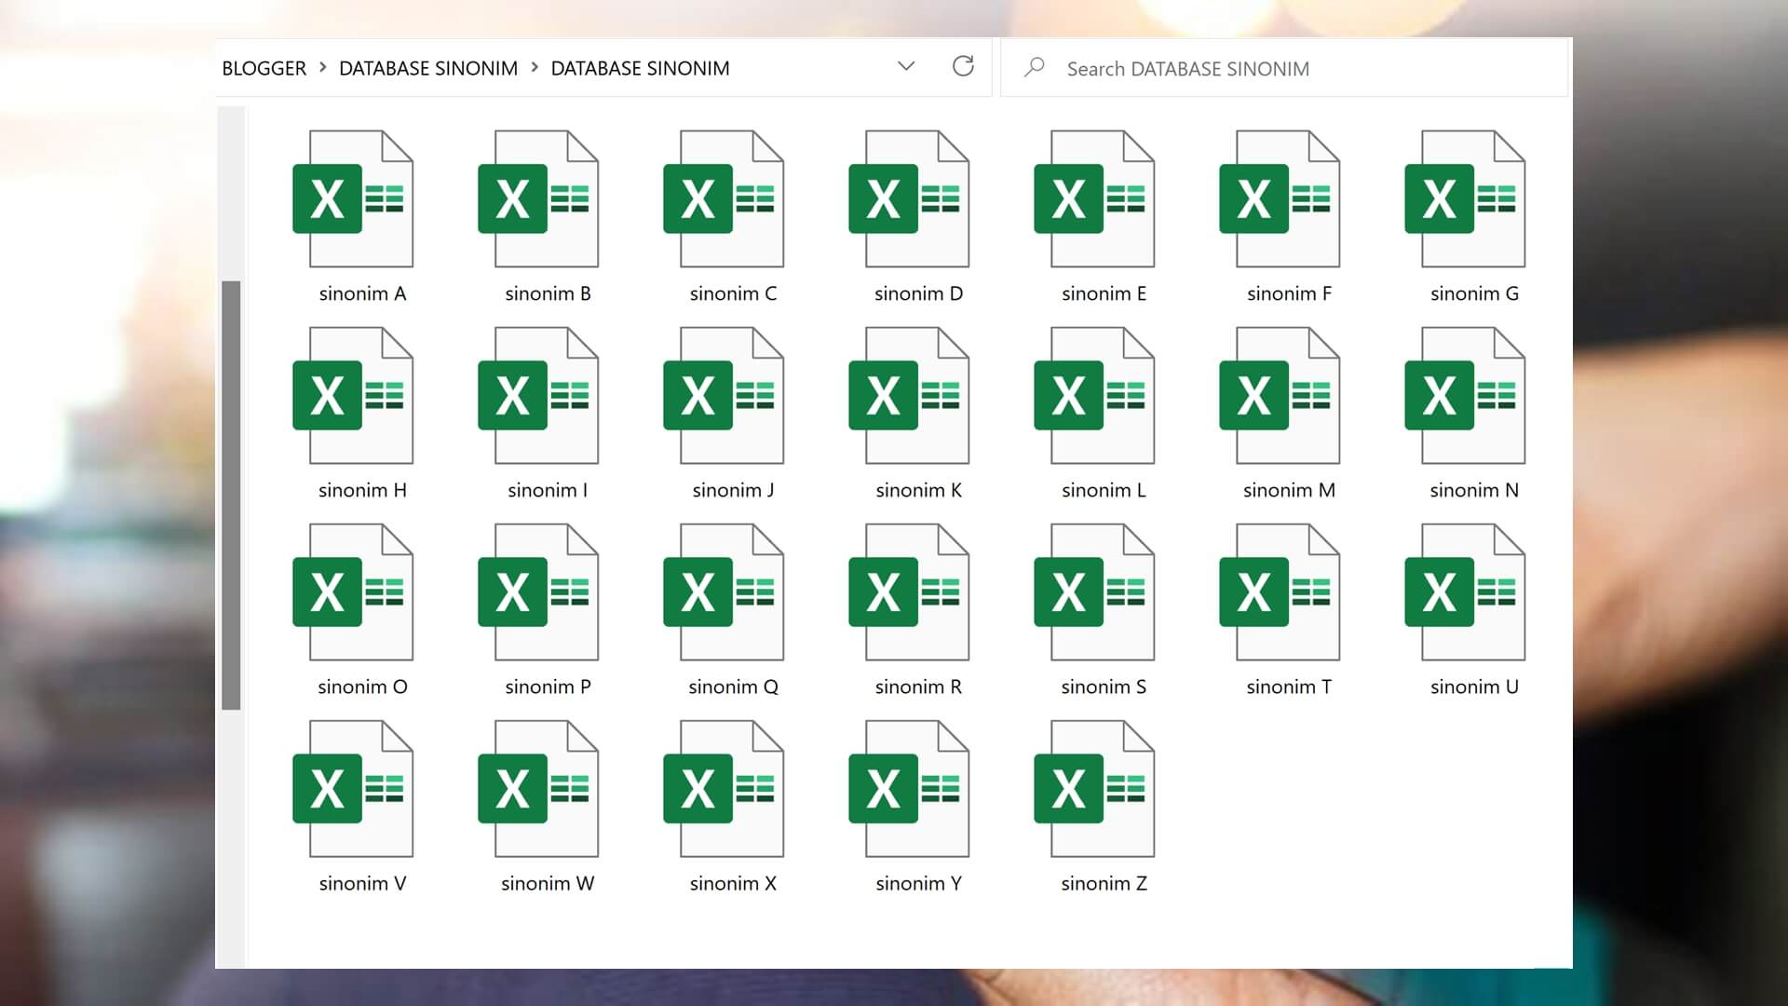This screenshot has width=1788, height=1006.
Task: Click the refresh icon next to the breadcrumb
Action: pyautogui.click(x=964, y=67)
